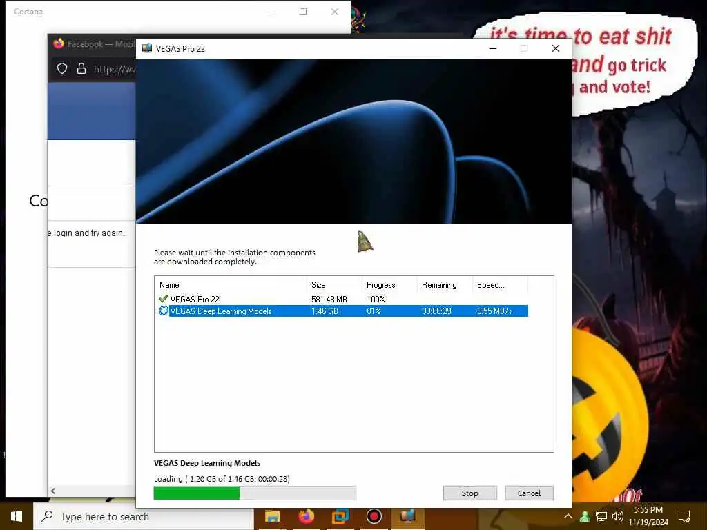This screenshot has width=707, height=530.
Task: Show hidden system tray icons
Action: tap(568, 516)
